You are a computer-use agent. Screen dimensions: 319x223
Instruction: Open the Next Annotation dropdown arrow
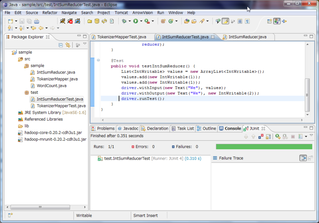[x=16, y=28]
